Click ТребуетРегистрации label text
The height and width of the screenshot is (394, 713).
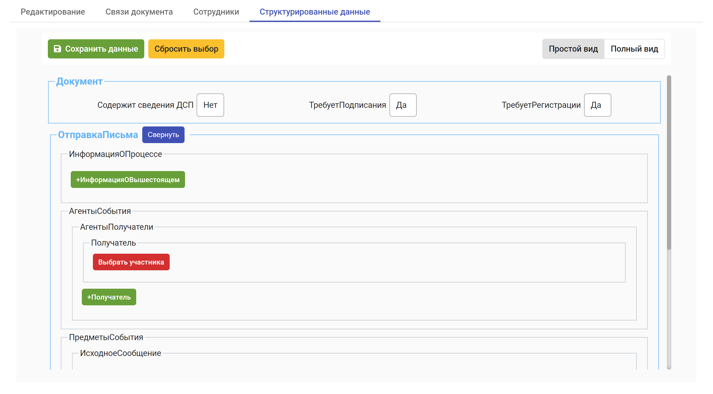point(541,105)
